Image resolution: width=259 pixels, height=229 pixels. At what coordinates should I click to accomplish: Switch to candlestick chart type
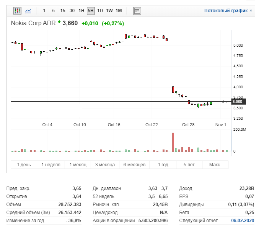[17, 11]
